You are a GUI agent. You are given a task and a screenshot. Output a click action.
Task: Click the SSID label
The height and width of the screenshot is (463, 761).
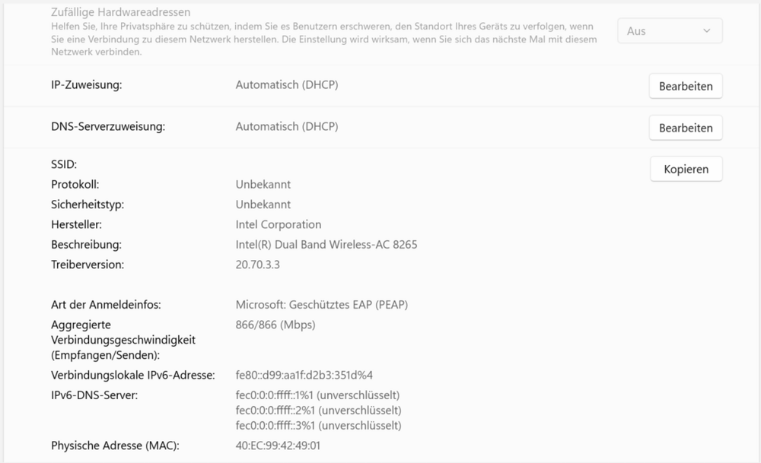pos(65,164)
